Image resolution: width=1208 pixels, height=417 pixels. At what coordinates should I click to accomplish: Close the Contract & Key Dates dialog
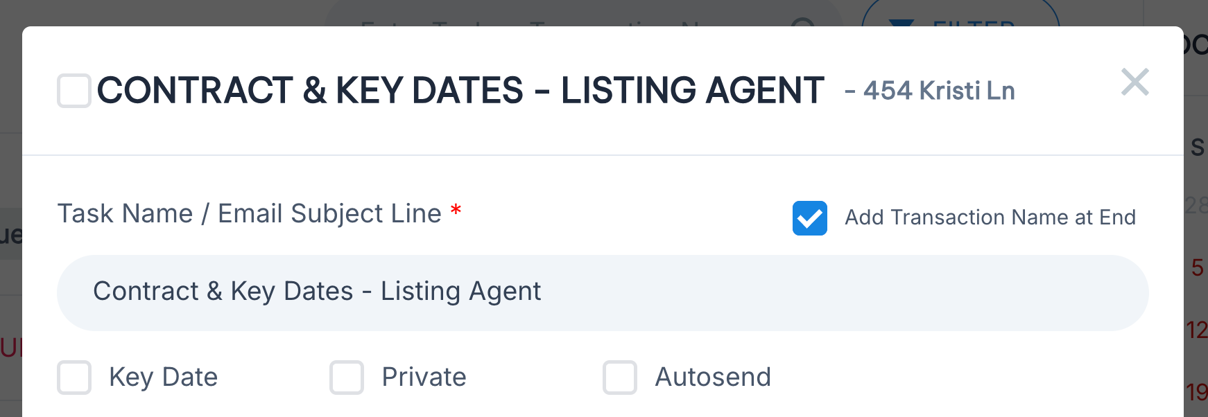(x=1134, y=82)
